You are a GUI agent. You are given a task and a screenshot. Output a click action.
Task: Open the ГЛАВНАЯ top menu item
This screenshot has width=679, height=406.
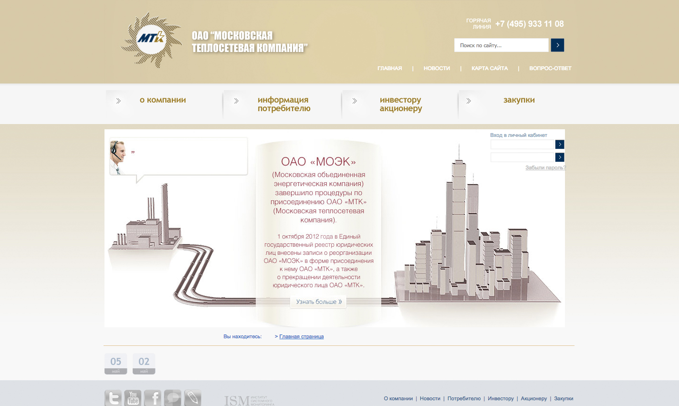(390, 68)
